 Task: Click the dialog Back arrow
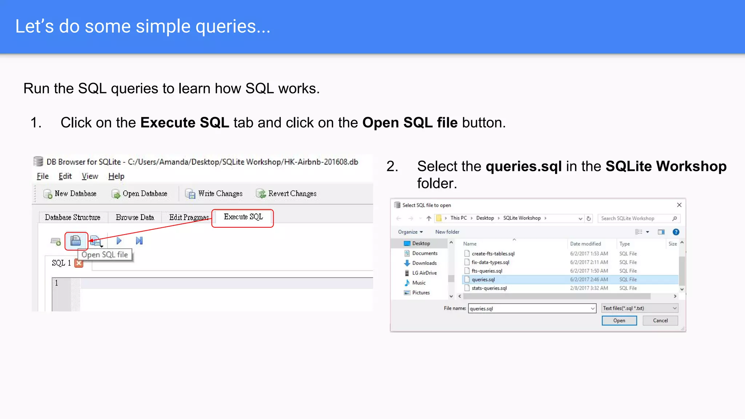399,218
